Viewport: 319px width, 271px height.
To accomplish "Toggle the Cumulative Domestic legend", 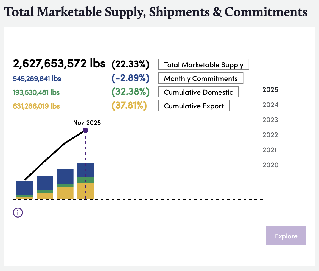I will tap(198, 92).
